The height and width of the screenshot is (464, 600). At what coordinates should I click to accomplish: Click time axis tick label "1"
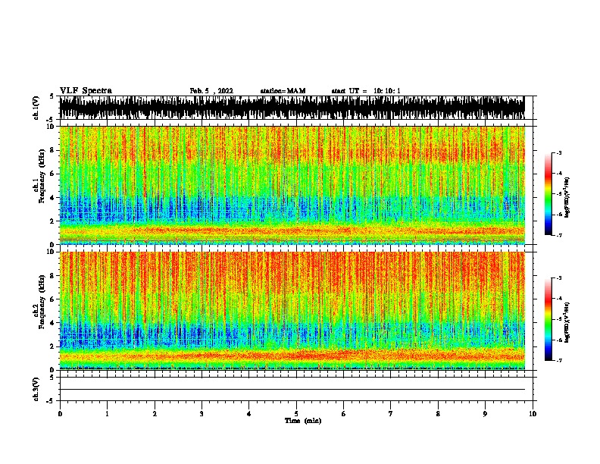point(107,414)
